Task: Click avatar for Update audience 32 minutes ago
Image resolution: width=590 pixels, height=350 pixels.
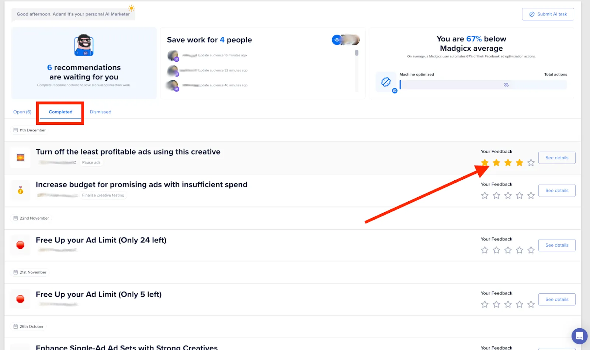Action: click(x=173, y=71)
